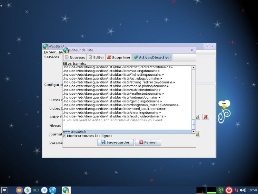Open the start menu on the taskbar
The image size is (258, 194).
pos(4,190)
